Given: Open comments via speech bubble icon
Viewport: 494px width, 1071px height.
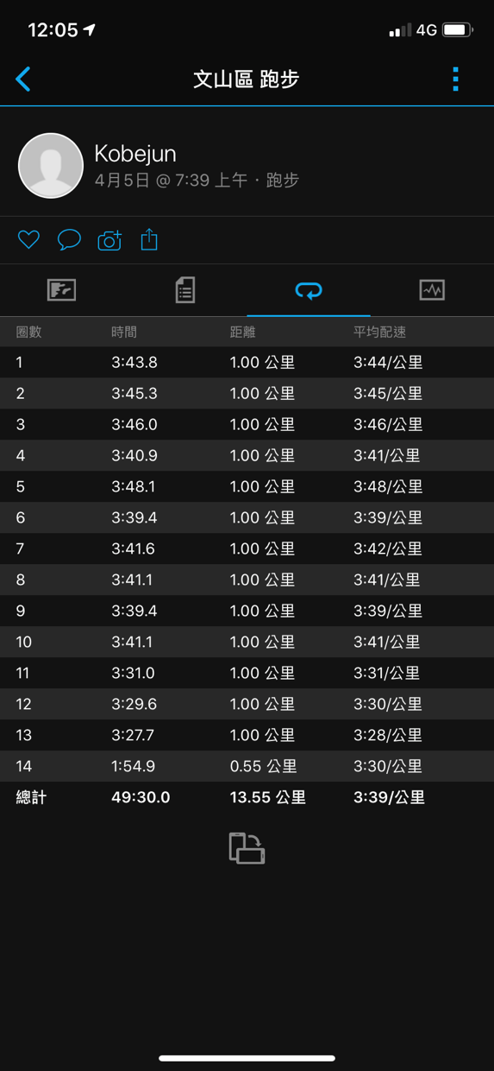Looking at the screenshot, I should [x=69, y=239].
